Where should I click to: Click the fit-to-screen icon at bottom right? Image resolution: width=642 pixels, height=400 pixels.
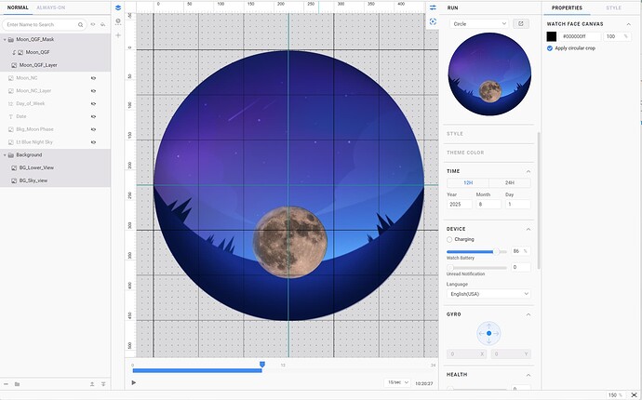(x=634, y=395)
